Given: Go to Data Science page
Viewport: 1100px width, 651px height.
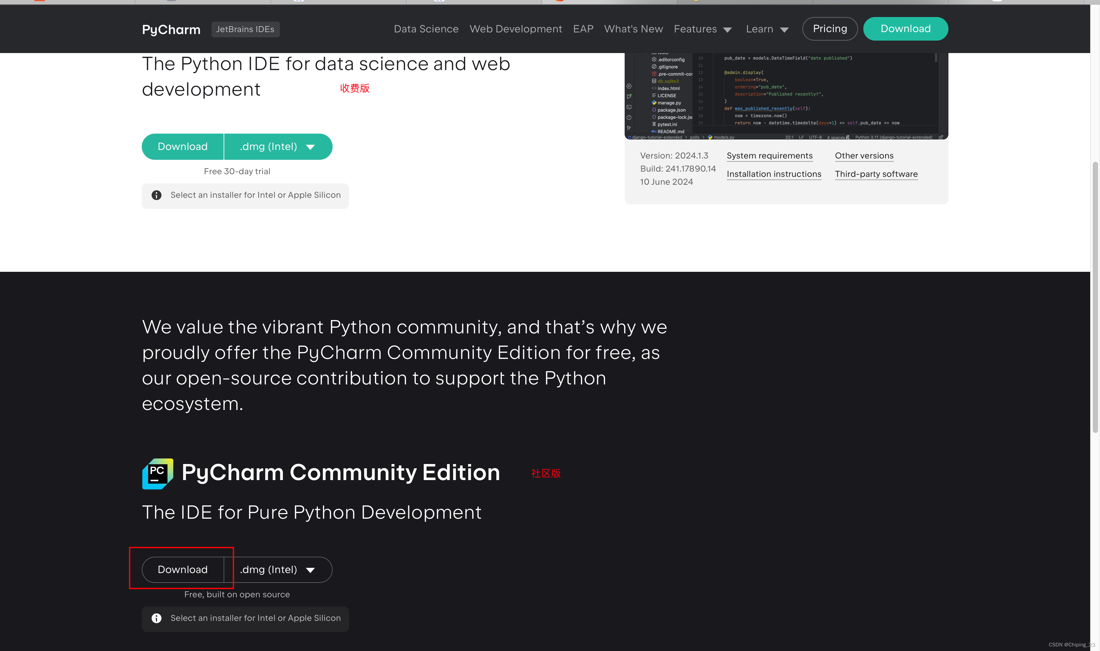Looking at the screenshot, I should (x=426, y=29).
